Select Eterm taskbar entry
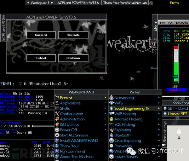189x161 pixels. (x=169, y=3)
